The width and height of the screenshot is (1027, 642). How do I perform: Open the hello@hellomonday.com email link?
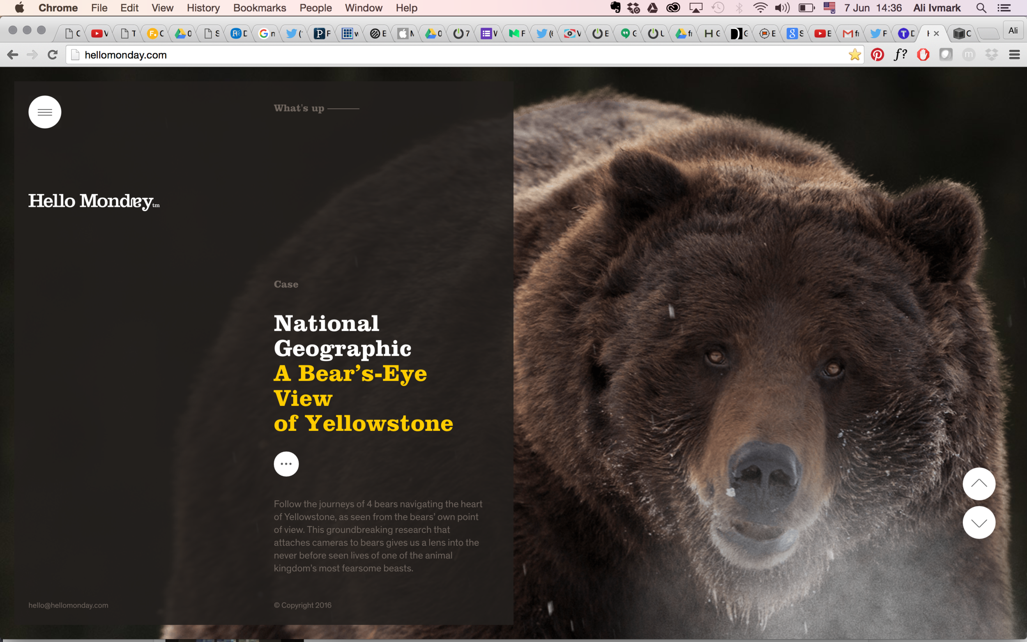(x=68, y=605)
